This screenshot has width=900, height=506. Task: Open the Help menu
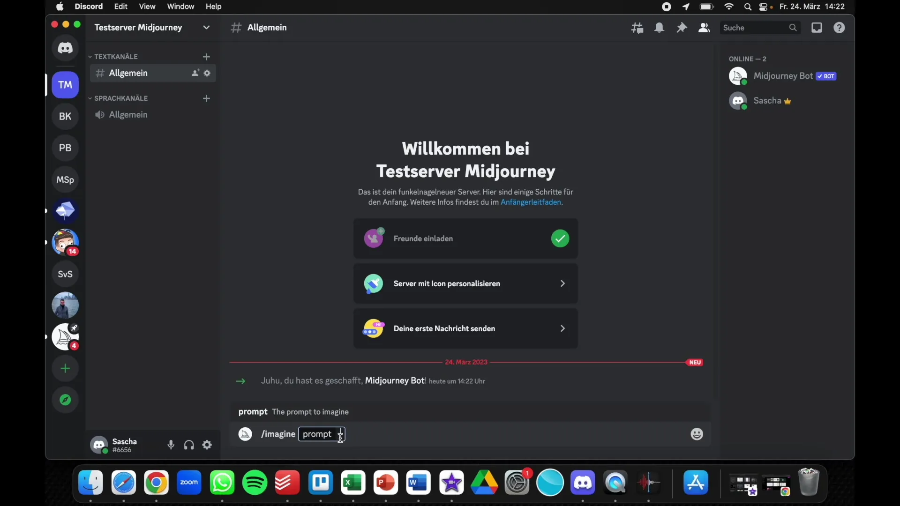click(214, 7)
